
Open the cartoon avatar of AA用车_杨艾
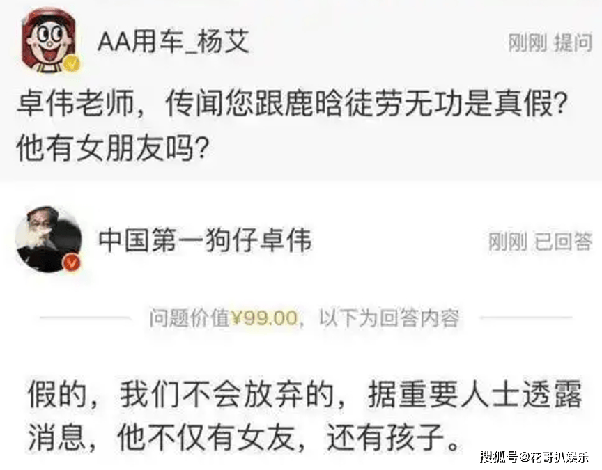pyautogui.click(x=49, y=41)
